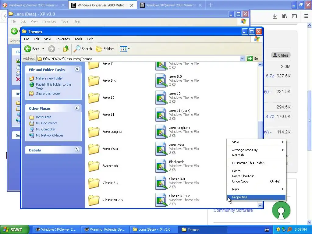Screen dimensions: 312x234
Task: Choose Paste from the context menu
Action: point(256,171)
